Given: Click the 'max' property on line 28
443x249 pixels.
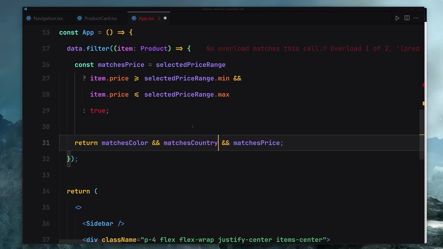Looking at the screenshot, I should pyautogui.click(x=224, y=94).
